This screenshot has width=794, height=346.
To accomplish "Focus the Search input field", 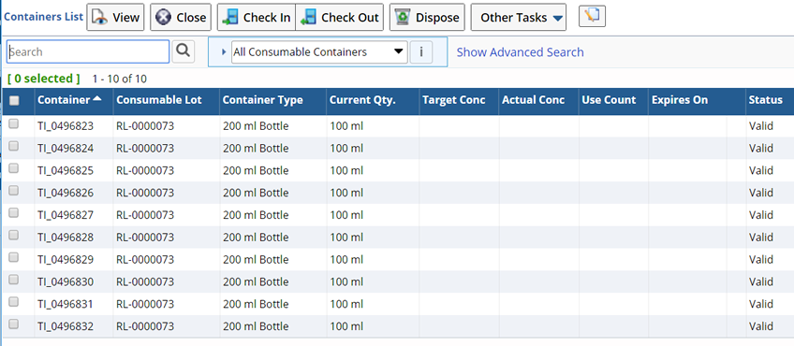I will (88, 51).
